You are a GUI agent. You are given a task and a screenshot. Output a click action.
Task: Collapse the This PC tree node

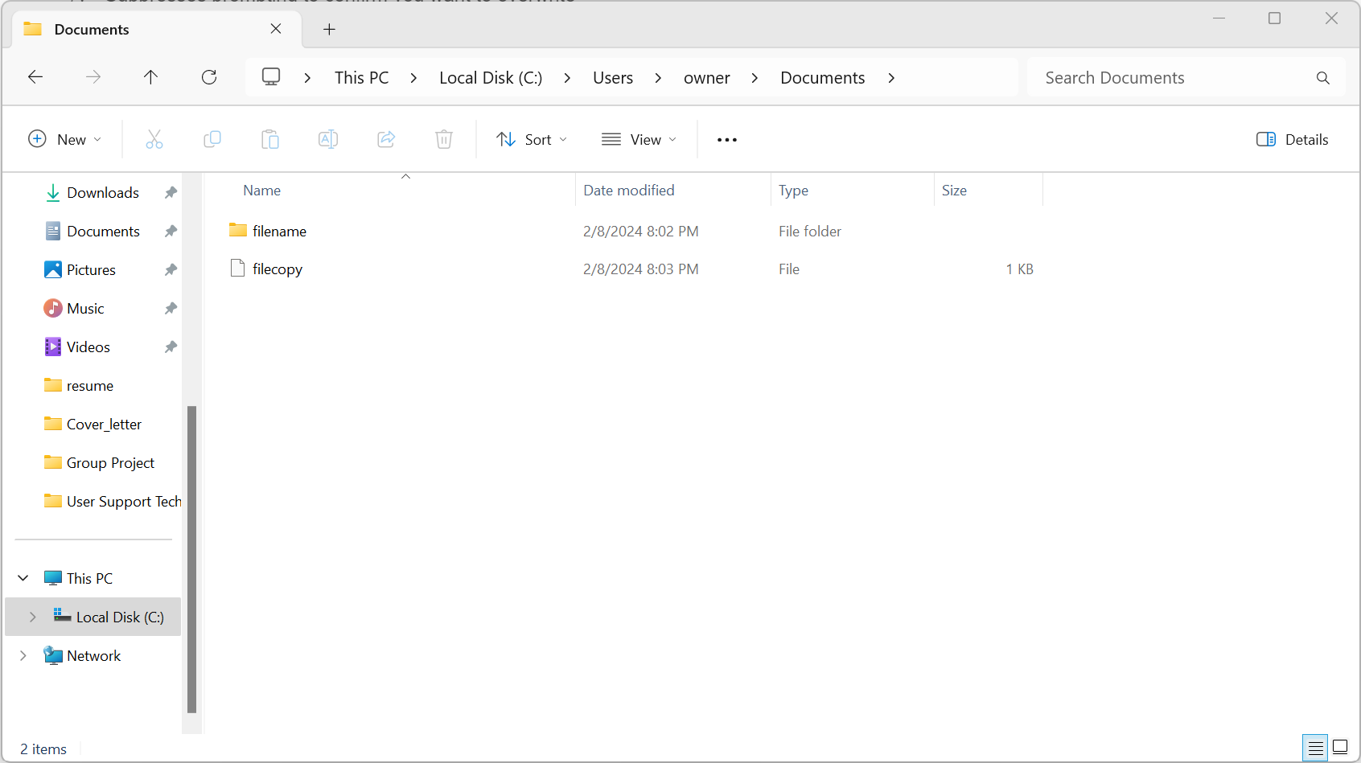point(23,578)
